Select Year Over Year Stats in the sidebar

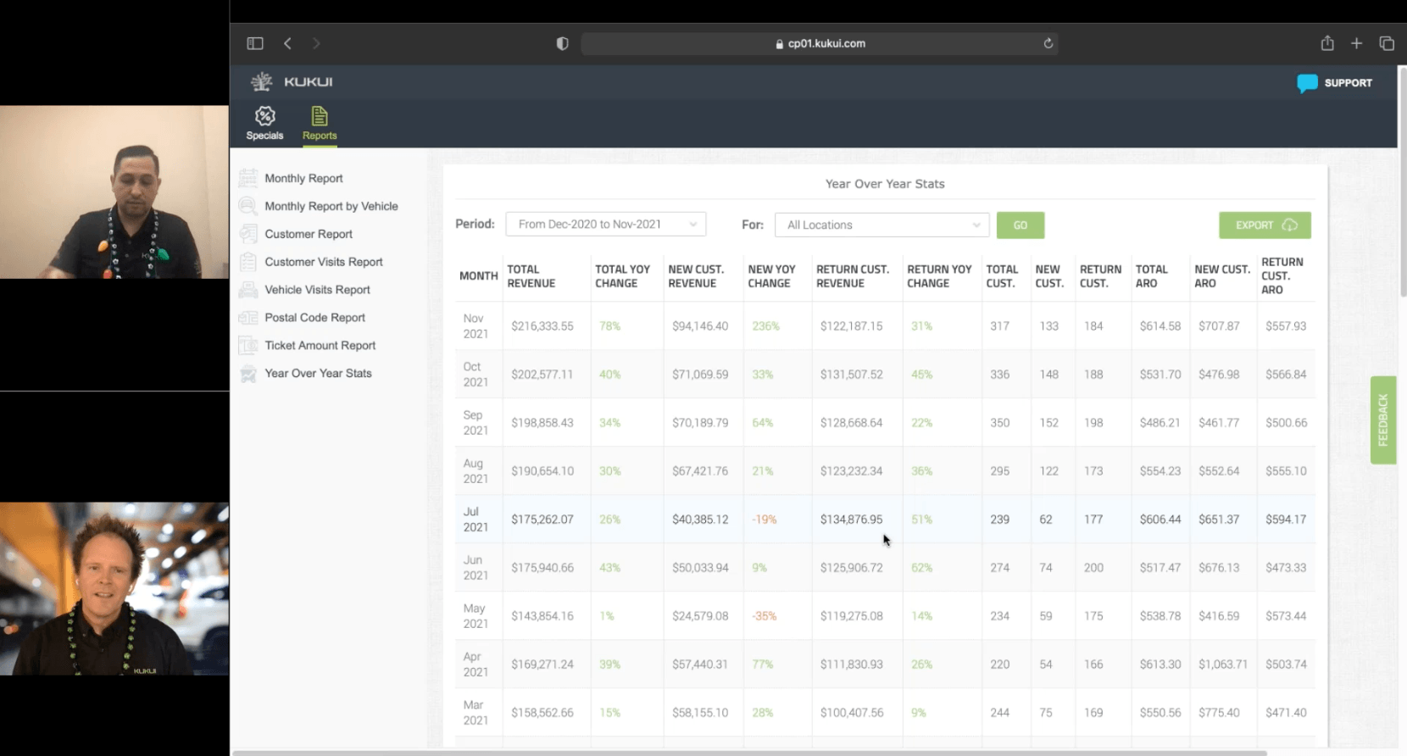[x=318, y=374]
